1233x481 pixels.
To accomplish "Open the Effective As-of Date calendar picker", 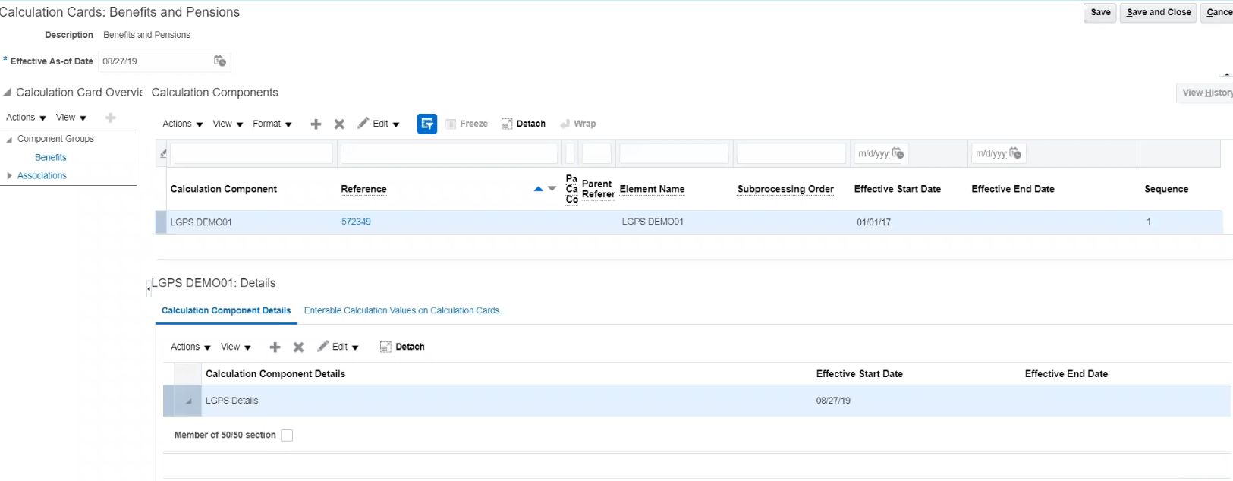I will point(220,61).
